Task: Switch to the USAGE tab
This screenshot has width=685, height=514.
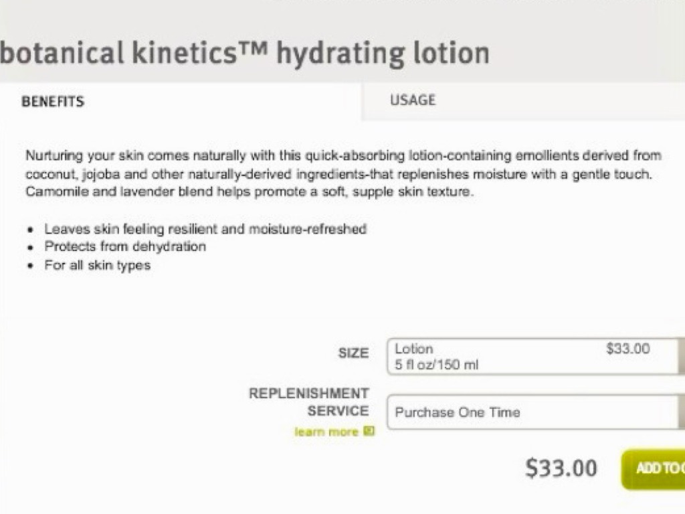Action: coord(413,100)
